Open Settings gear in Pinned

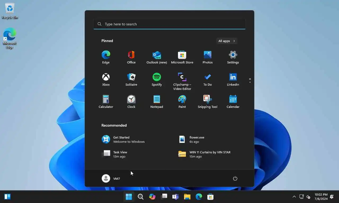(233, 57)
